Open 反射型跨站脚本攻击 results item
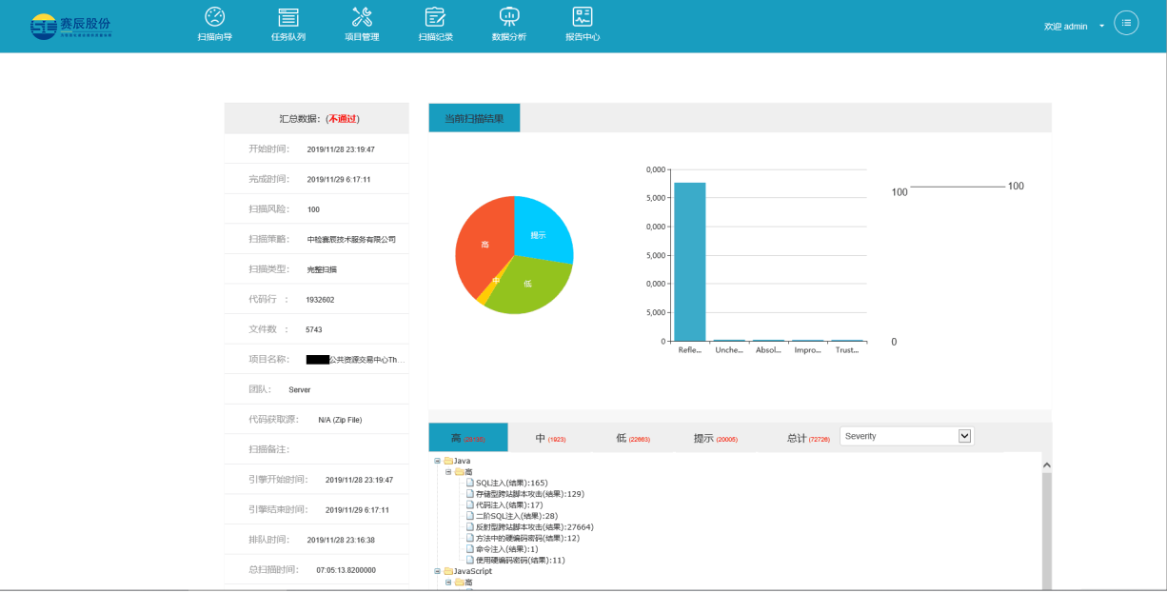Image resolution: width=1167 pixels, height=593 pixels. coord(534,527)
